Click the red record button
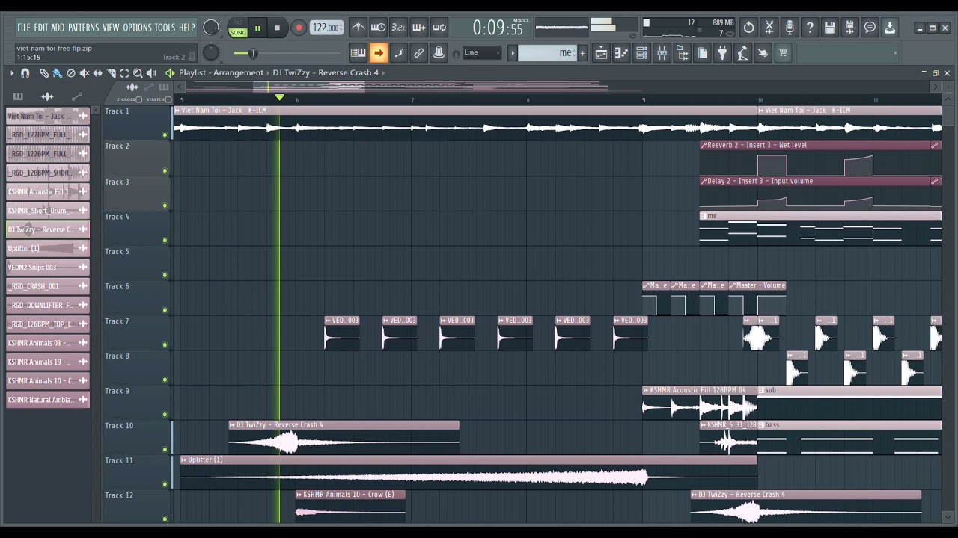 point(298,28)
